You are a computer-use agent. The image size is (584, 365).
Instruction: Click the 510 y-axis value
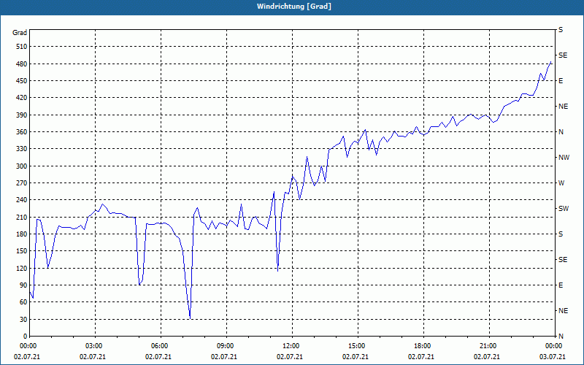coord(21,47)
